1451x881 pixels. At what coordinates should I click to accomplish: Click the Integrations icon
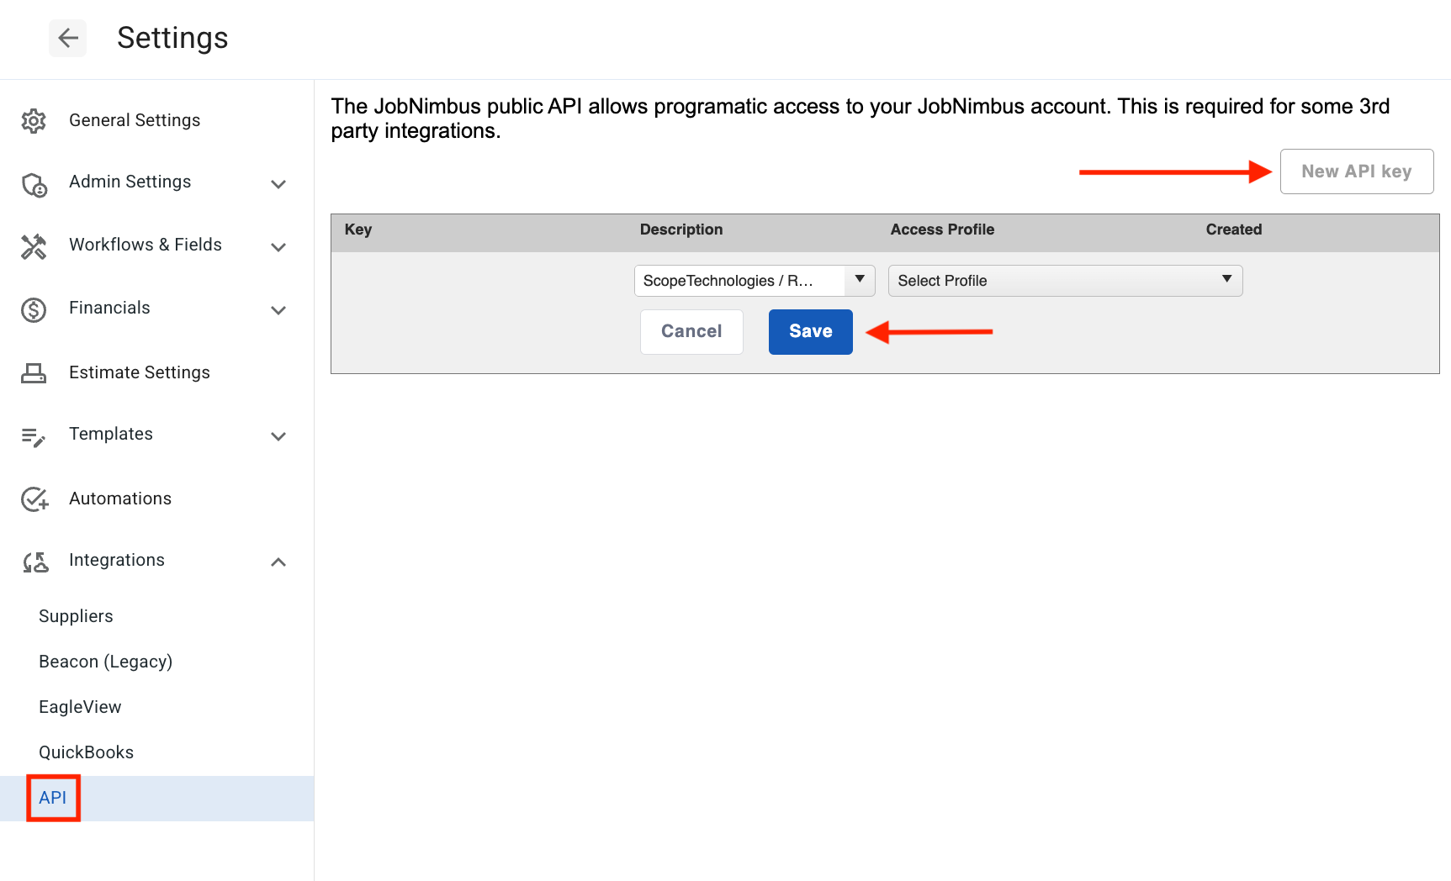[34, 562]
